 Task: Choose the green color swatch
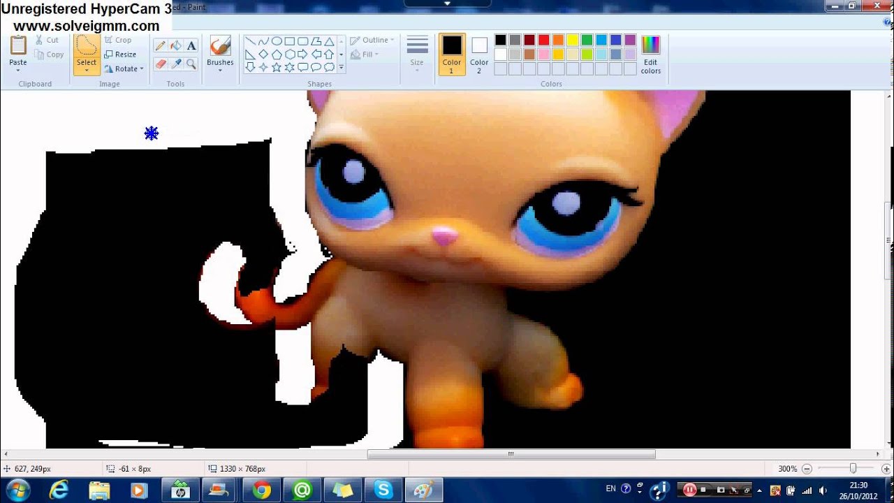587,40
